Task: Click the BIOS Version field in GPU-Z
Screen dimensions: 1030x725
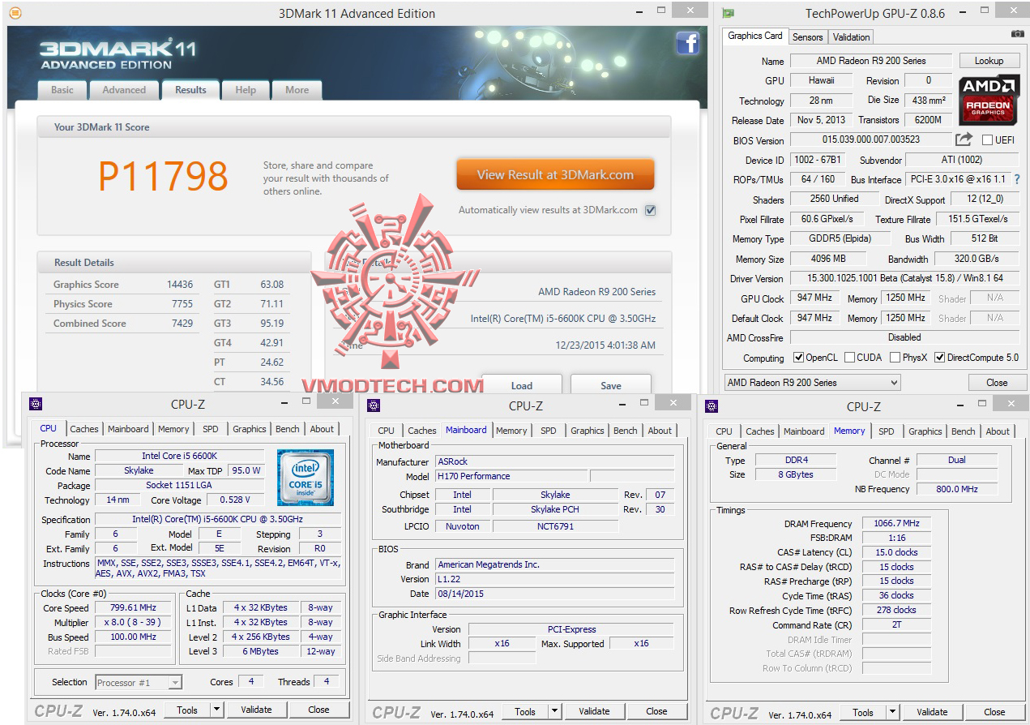Action: 871,139
